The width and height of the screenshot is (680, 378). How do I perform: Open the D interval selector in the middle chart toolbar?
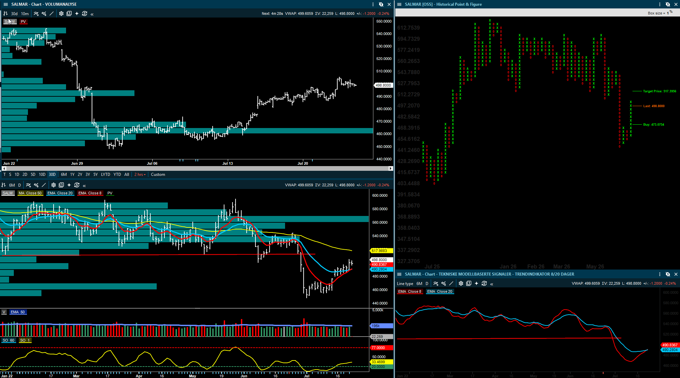pos(20,185)
